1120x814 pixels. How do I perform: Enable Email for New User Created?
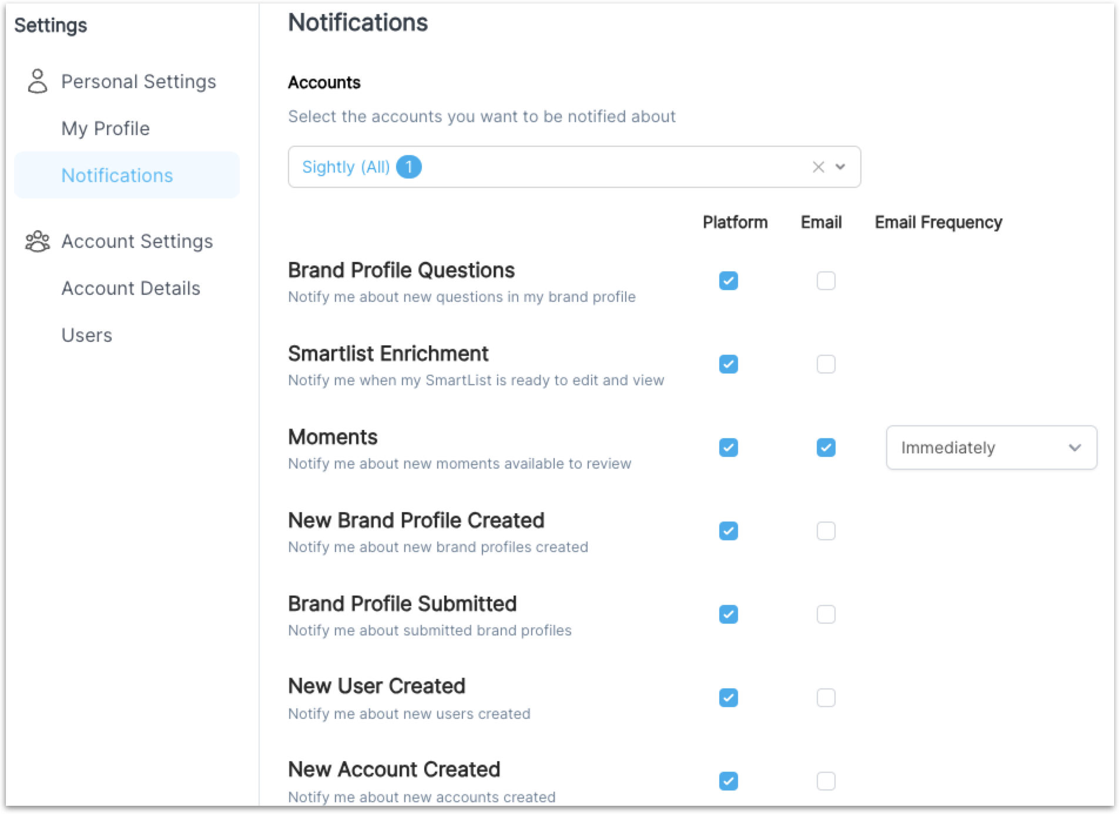(826, 698)
